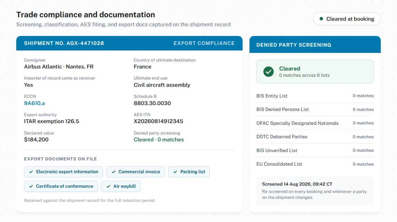The height and width of the screenshot is (222, 397).
Task: Click 0 matches value for OFAC row
Action: (363, 123)
